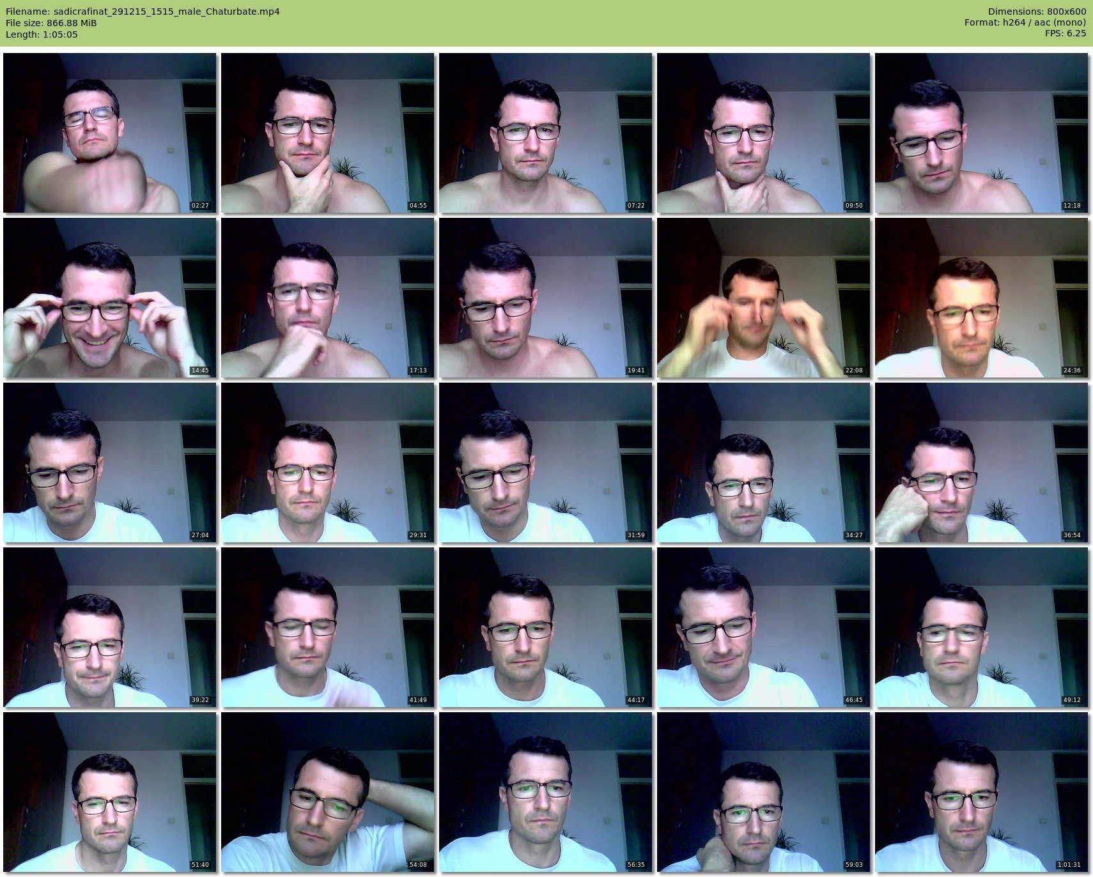Open the frame stamped 44:17

(546, 627)
